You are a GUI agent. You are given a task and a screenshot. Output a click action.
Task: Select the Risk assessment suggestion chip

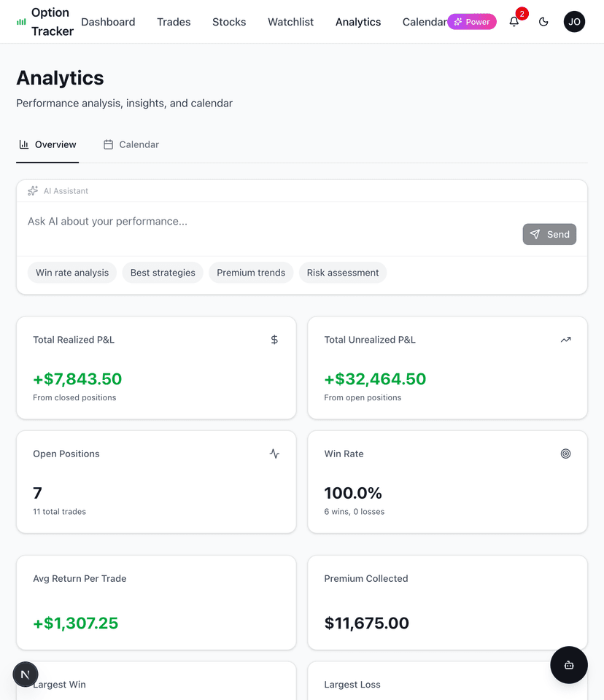(x=342, y=272)
